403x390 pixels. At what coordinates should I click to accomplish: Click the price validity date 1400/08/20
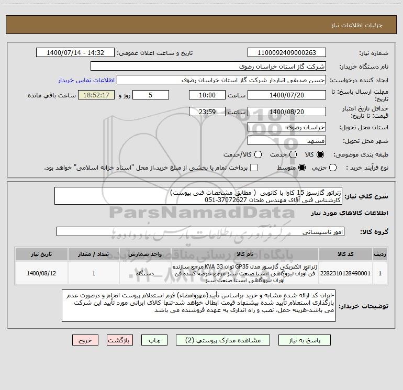click(x=287, y=112)
